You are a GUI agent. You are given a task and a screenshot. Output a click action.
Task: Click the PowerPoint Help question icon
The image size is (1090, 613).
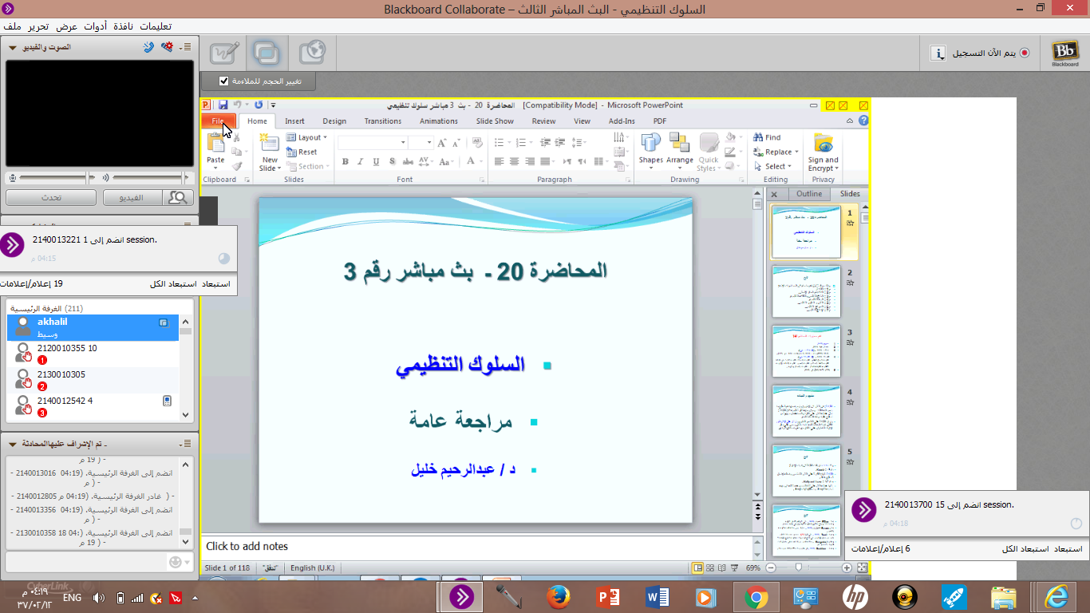point(863,121)
